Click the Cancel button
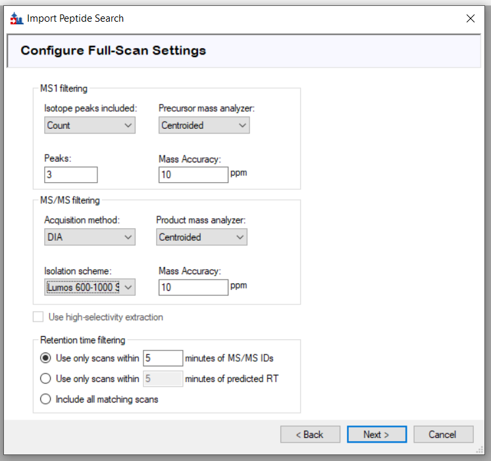This screenshot has height=461, width=491. pyautogui.click(x=442, y=435)
